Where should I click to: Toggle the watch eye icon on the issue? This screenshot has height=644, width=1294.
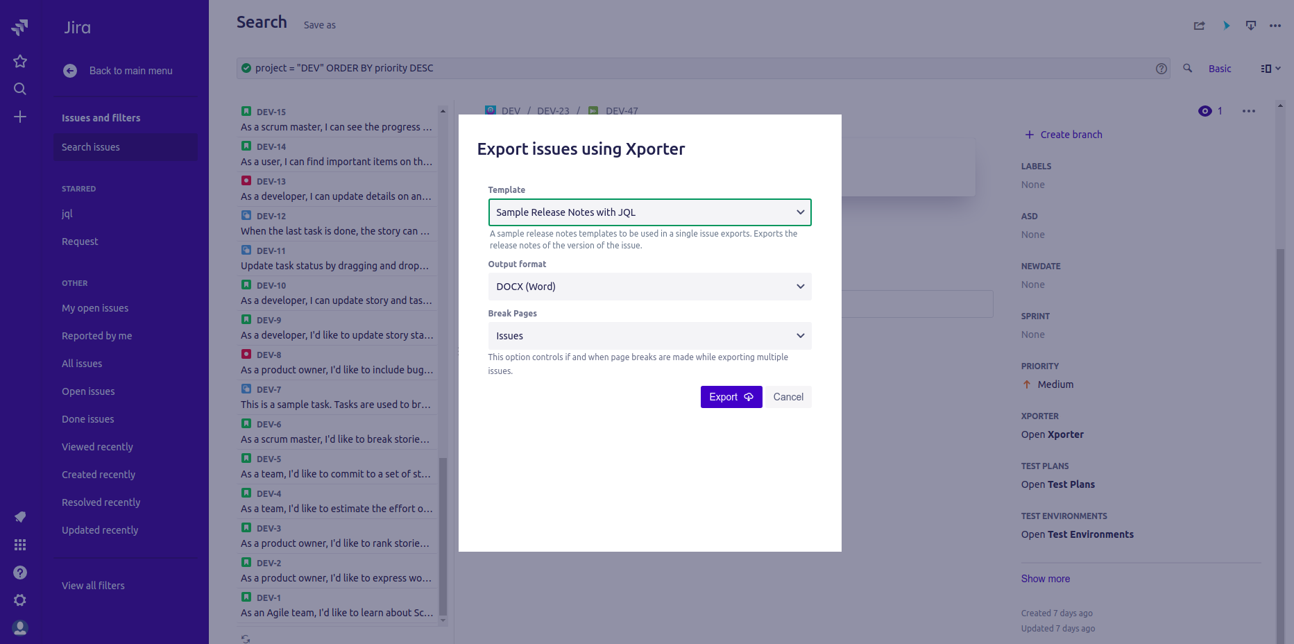tap(1205, 111)
